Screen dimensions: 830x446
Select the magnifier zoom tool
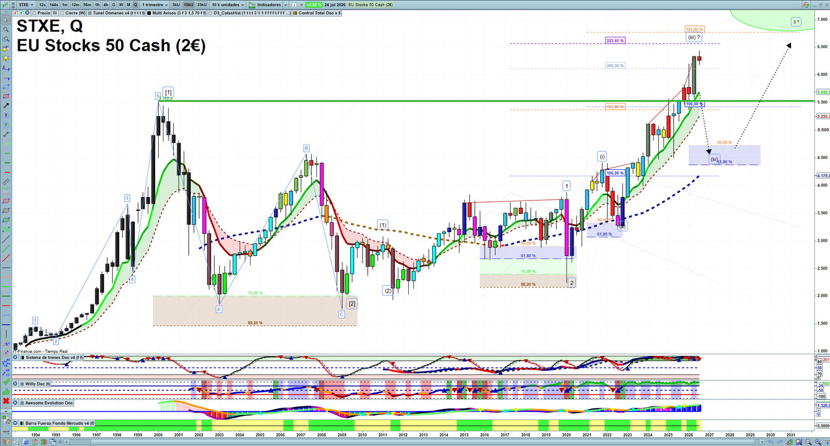coord(6,30)
